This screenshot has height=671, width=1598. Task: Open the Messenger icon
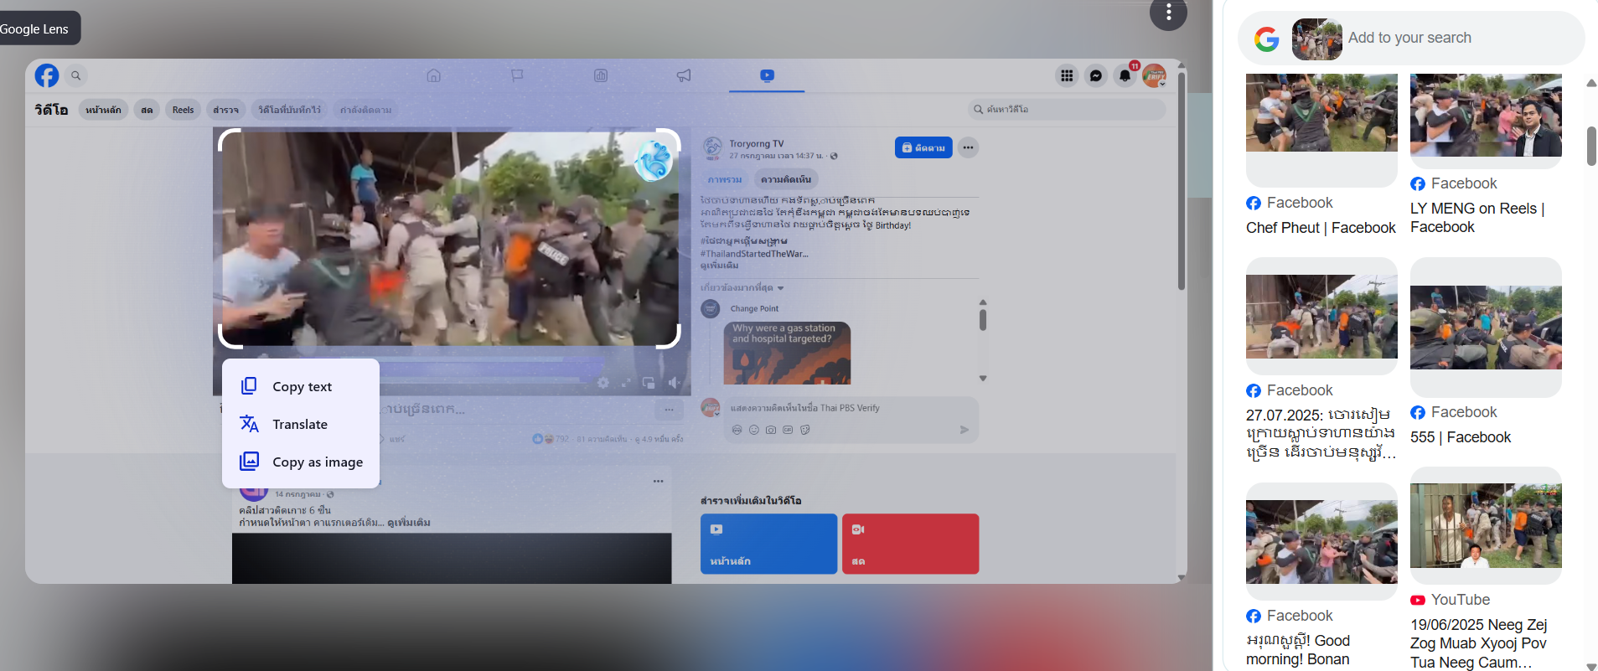tap(1096, 75)
